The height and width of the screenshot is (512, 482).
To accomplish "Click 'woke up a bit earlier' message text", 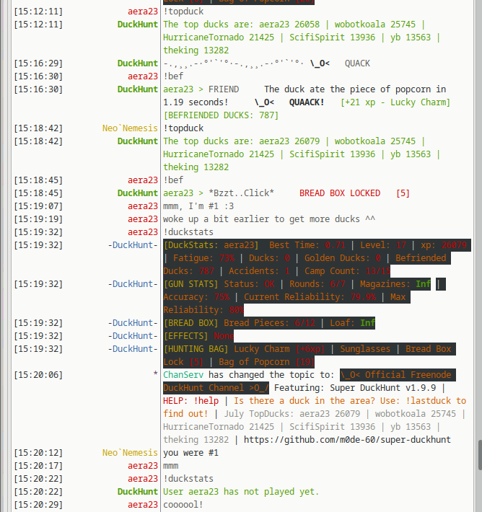I will 269,219.
